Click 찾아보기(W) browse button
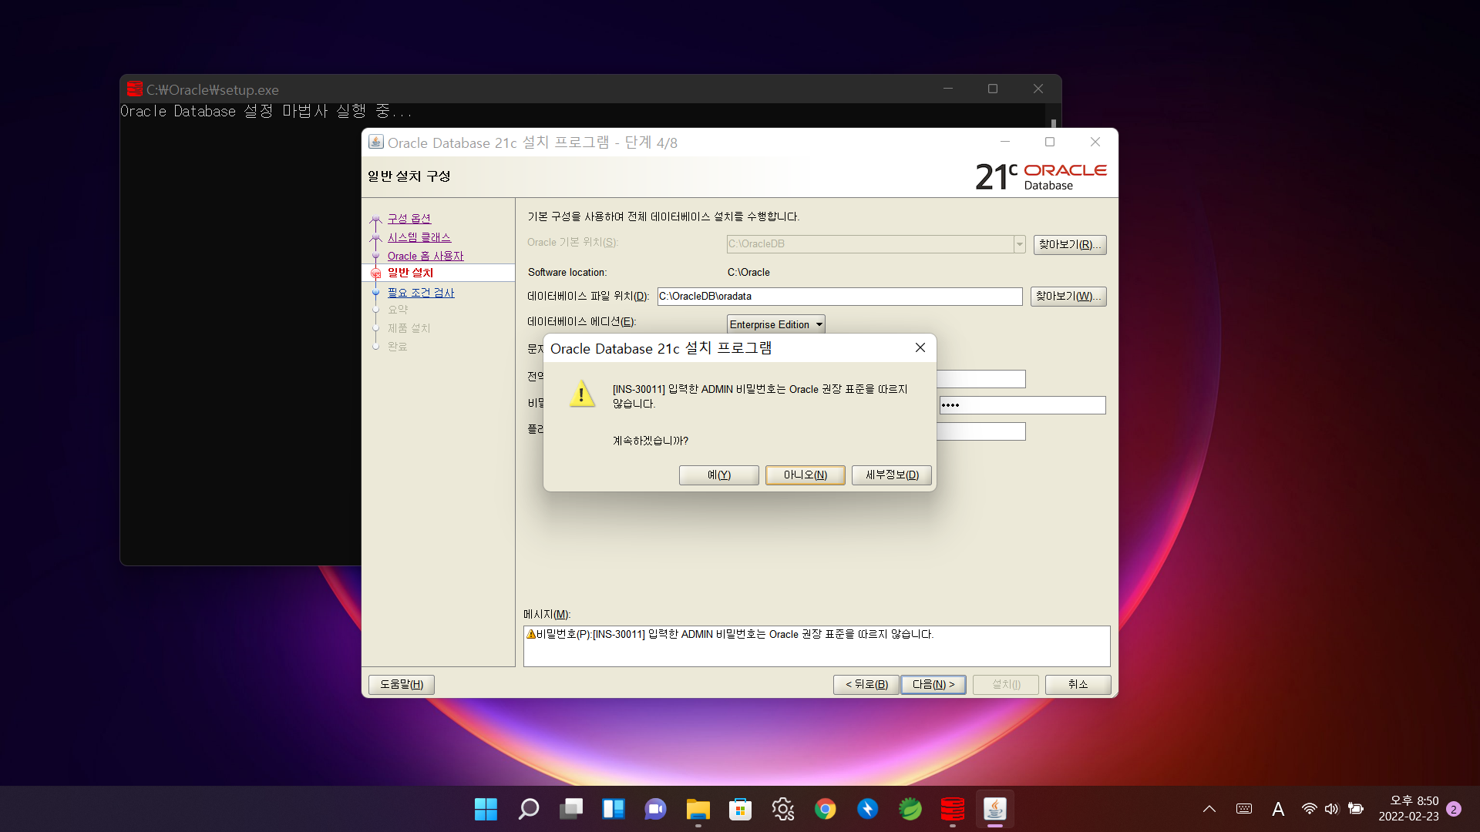The width and height of the screenshot is (1480, 832). [x=1068, y=297]
